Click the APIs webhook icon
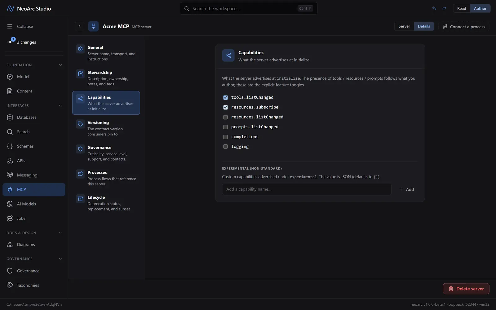The width and height of the screenshot is (496, 310). [10, 161]
